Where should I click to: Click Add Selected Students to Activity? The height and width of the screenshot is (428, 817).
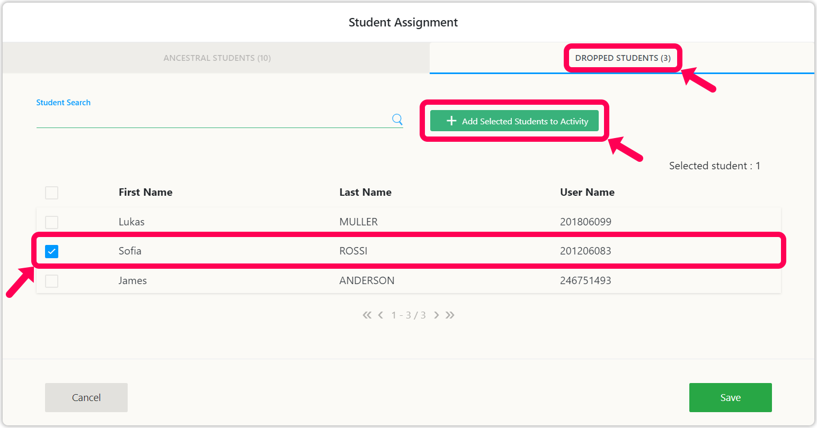514,121
